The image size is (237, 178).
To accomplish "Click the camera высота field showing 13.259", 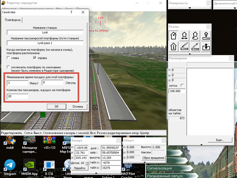I will (111, 158).
